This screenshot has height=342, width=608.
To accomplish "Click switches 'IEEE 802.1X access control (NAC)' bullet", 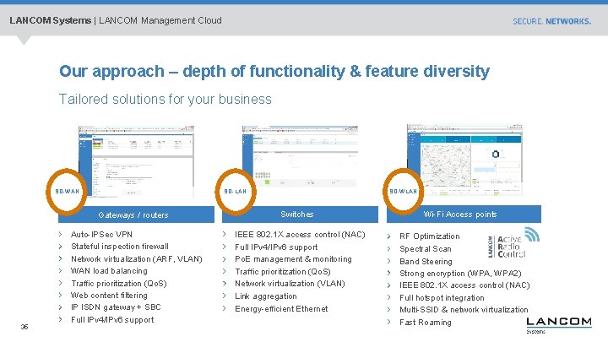I will click(300, 235).
